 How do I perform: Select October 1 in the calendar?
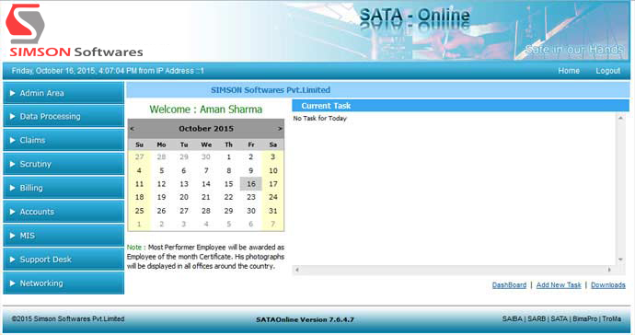coord(229,157)
